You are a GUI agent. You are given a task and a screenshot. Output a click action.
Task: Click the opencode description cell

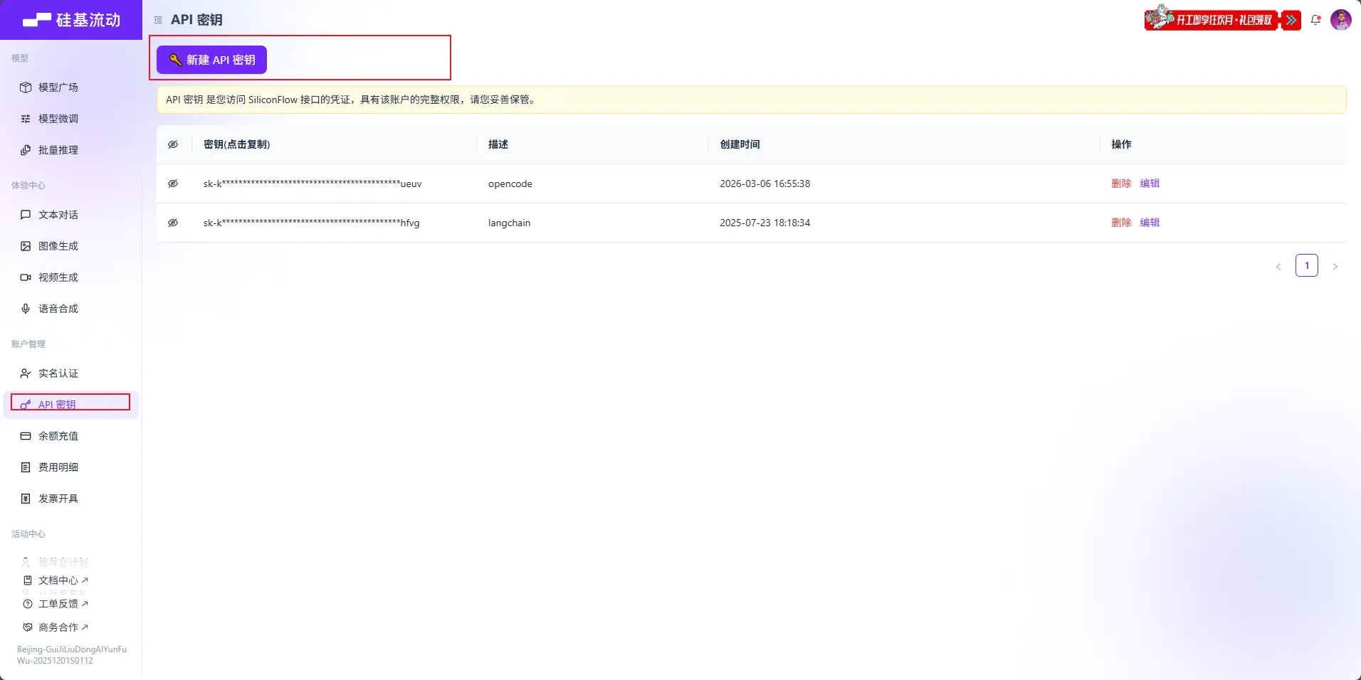pyautogui.click(x=510, y=184)
